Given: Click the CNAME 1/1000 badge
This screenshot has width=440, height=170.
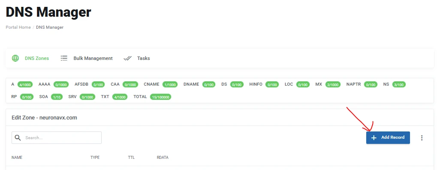Looking at the screenshot, I should tap(170, 85).
